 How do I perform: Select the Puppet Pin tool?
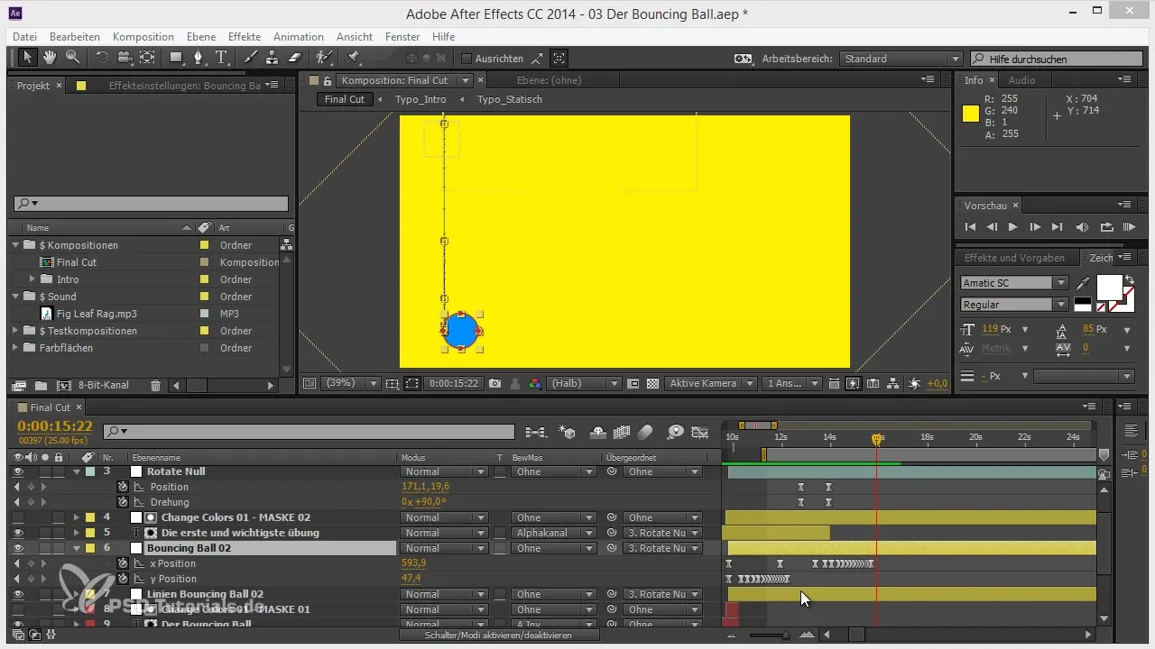point(353,58)
